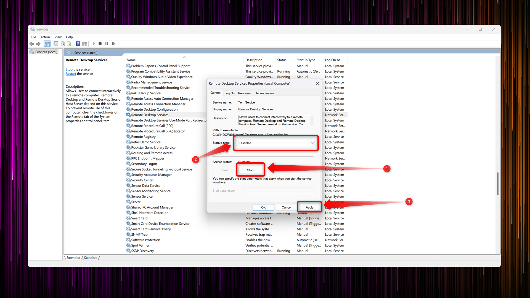Screen dimensions: 530x298
Task: Switch to the Standard view tab
Action: tap(91, 258)
